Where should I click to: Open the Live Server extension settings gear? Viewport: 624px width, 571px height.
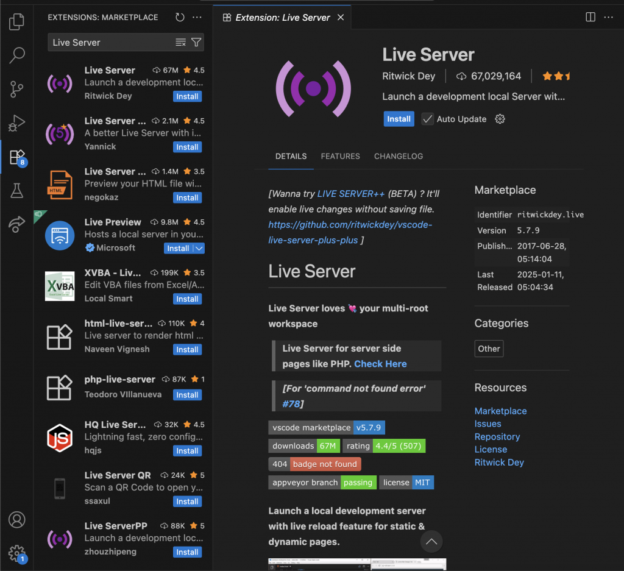500,119
